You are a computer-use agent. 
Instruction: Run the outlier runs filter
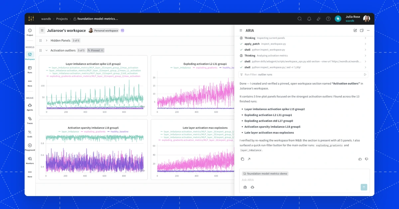[x=365, y=75]
